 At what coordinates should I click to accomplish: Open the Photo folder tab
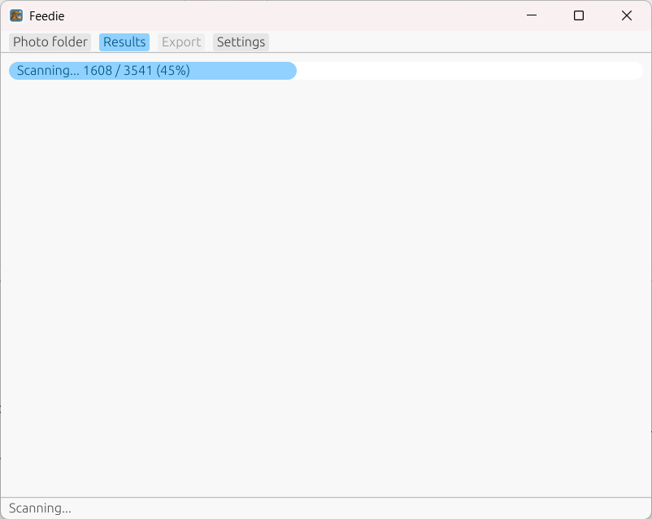click(50, 42)
